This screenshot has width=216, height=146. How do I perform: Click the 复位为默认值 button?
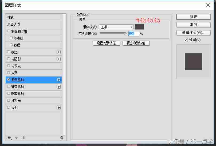tap(136, 43)
